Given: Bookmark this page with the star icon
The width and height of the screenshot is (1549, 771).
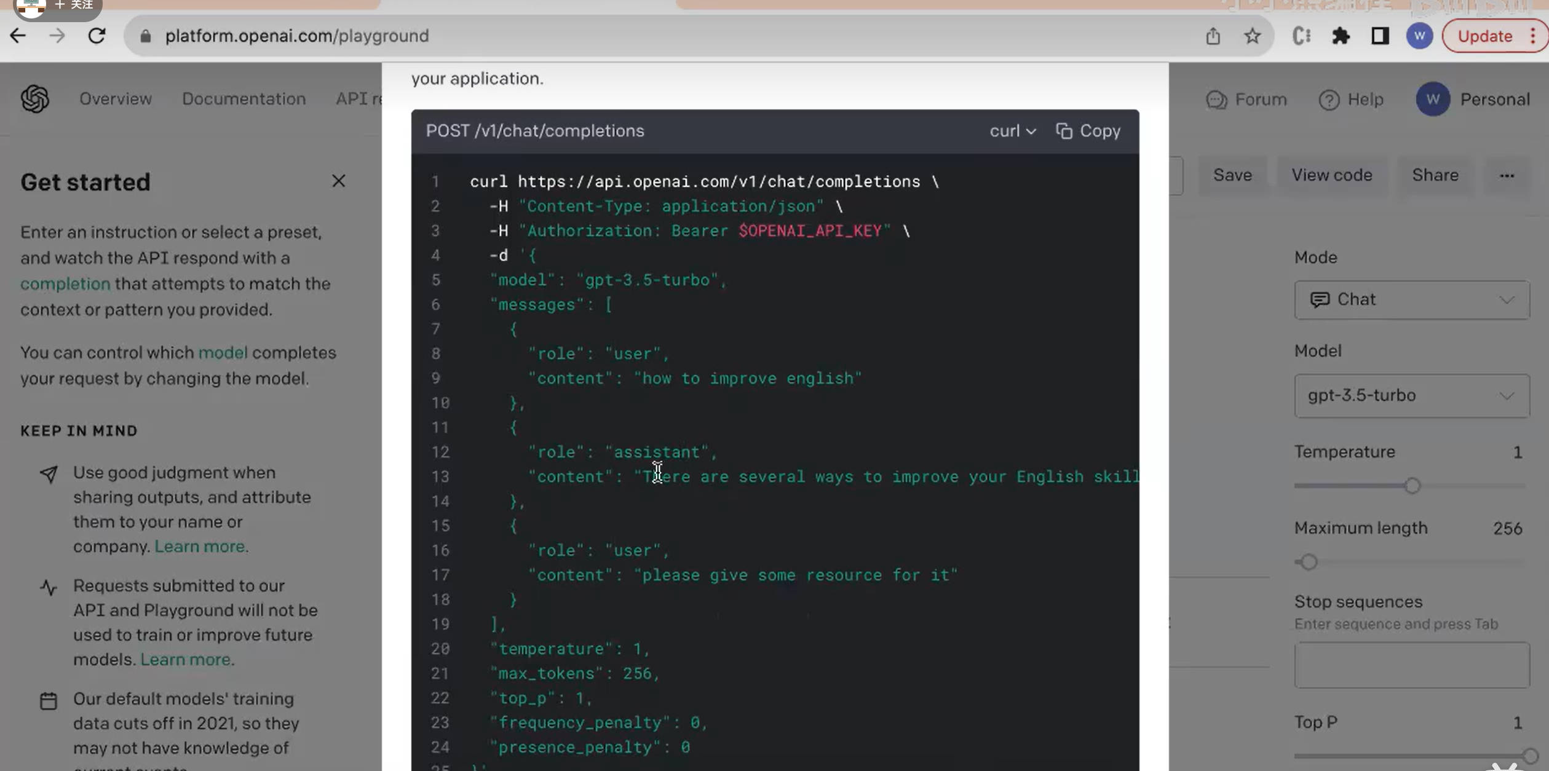Looking at the screenshot, I should [1252, 36].
